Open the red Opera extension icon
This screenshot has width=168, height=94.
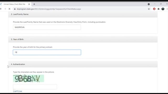click(154, 9)
